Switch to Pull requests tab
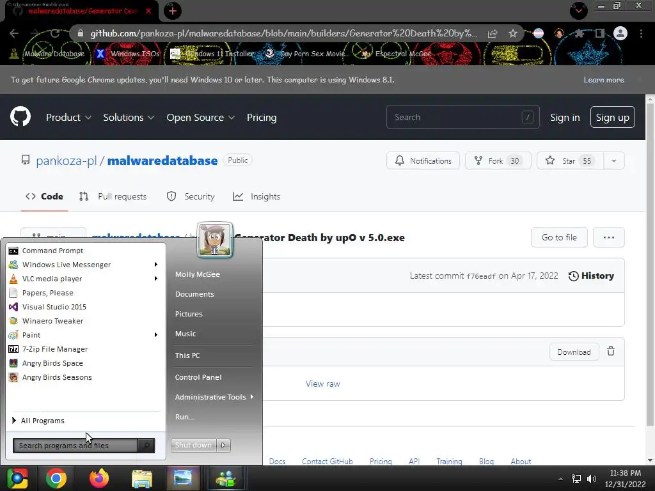Screen dimensions: 655x491 click(113, 196)
